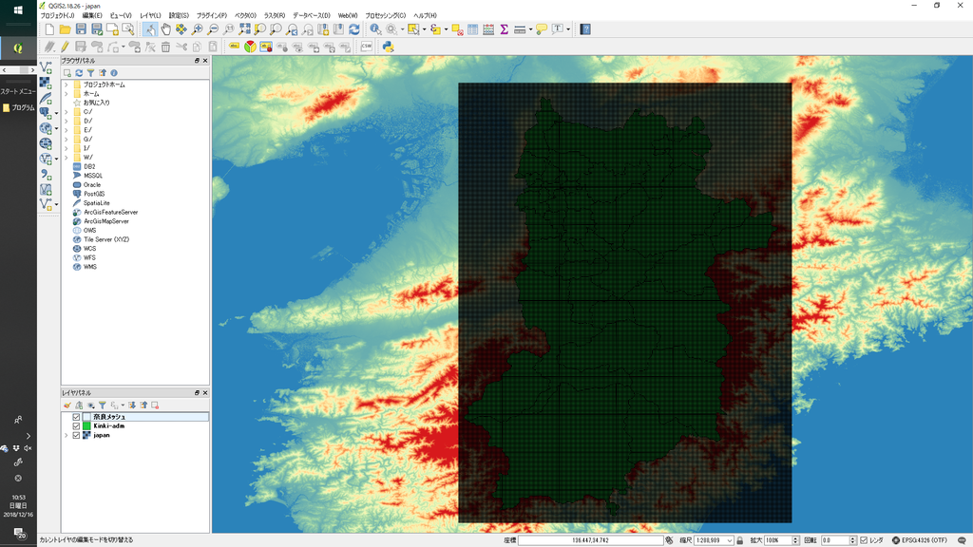The width and height of the screenshot is (973, 547).
Task: Click the Add SpatiaLite Layer feather icon
Action: pyautogui.click(x=46, y=98)
